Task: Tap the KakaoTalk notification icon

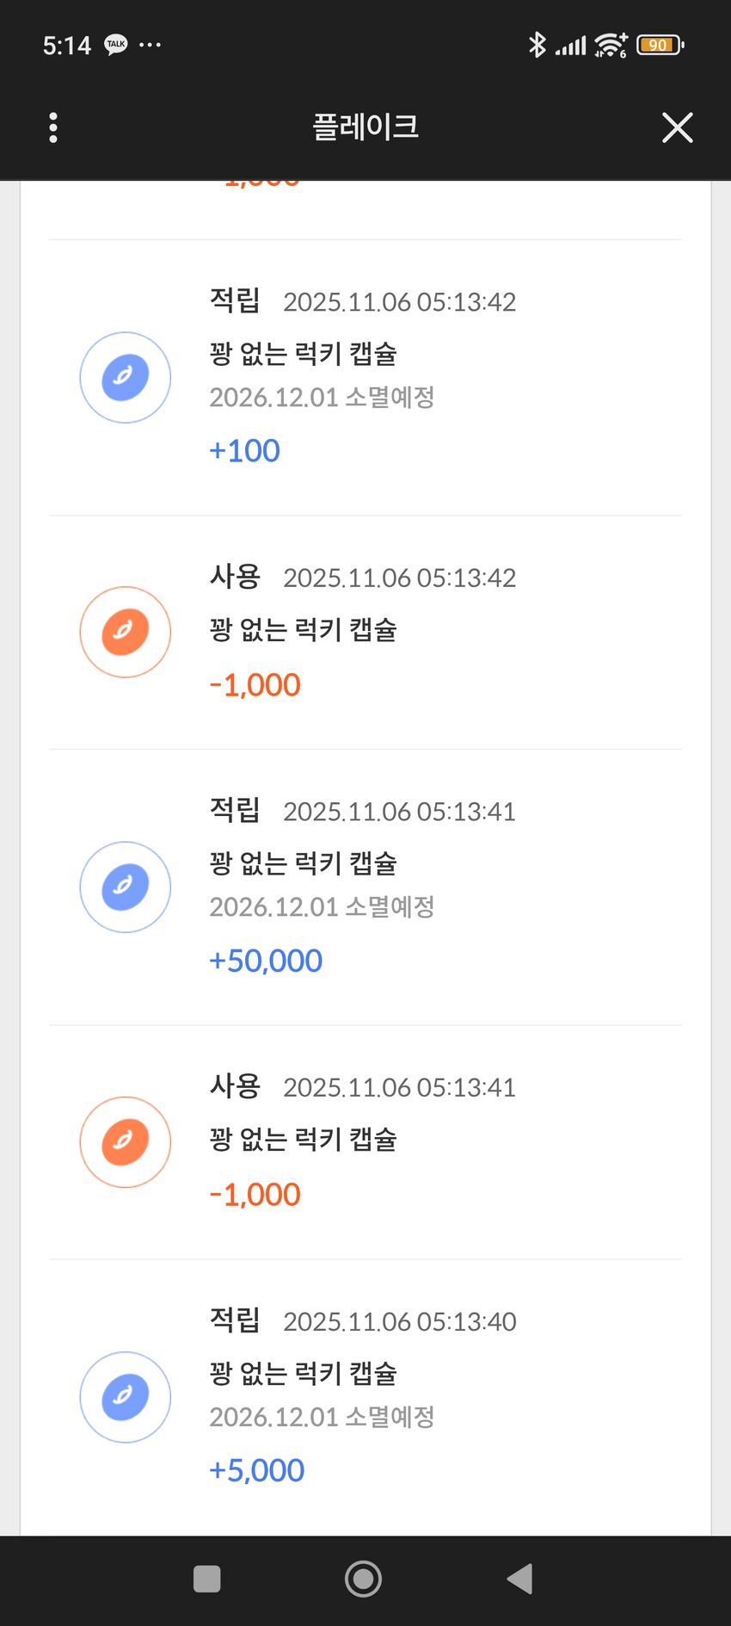Action: point(115,45)
